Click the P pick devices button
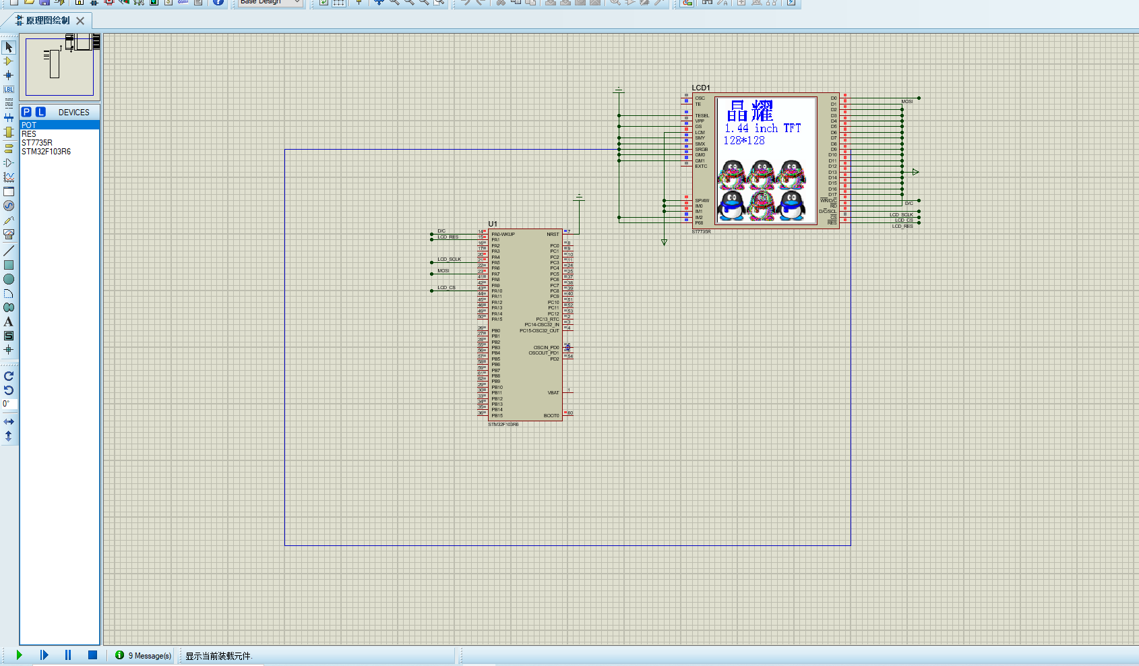Viewport: 1139px width, 666px height. [x=26, y=112]
